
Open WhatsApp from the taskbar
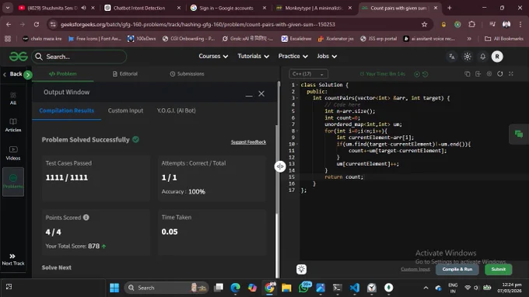pyautogui.click(x=303, y=288)
